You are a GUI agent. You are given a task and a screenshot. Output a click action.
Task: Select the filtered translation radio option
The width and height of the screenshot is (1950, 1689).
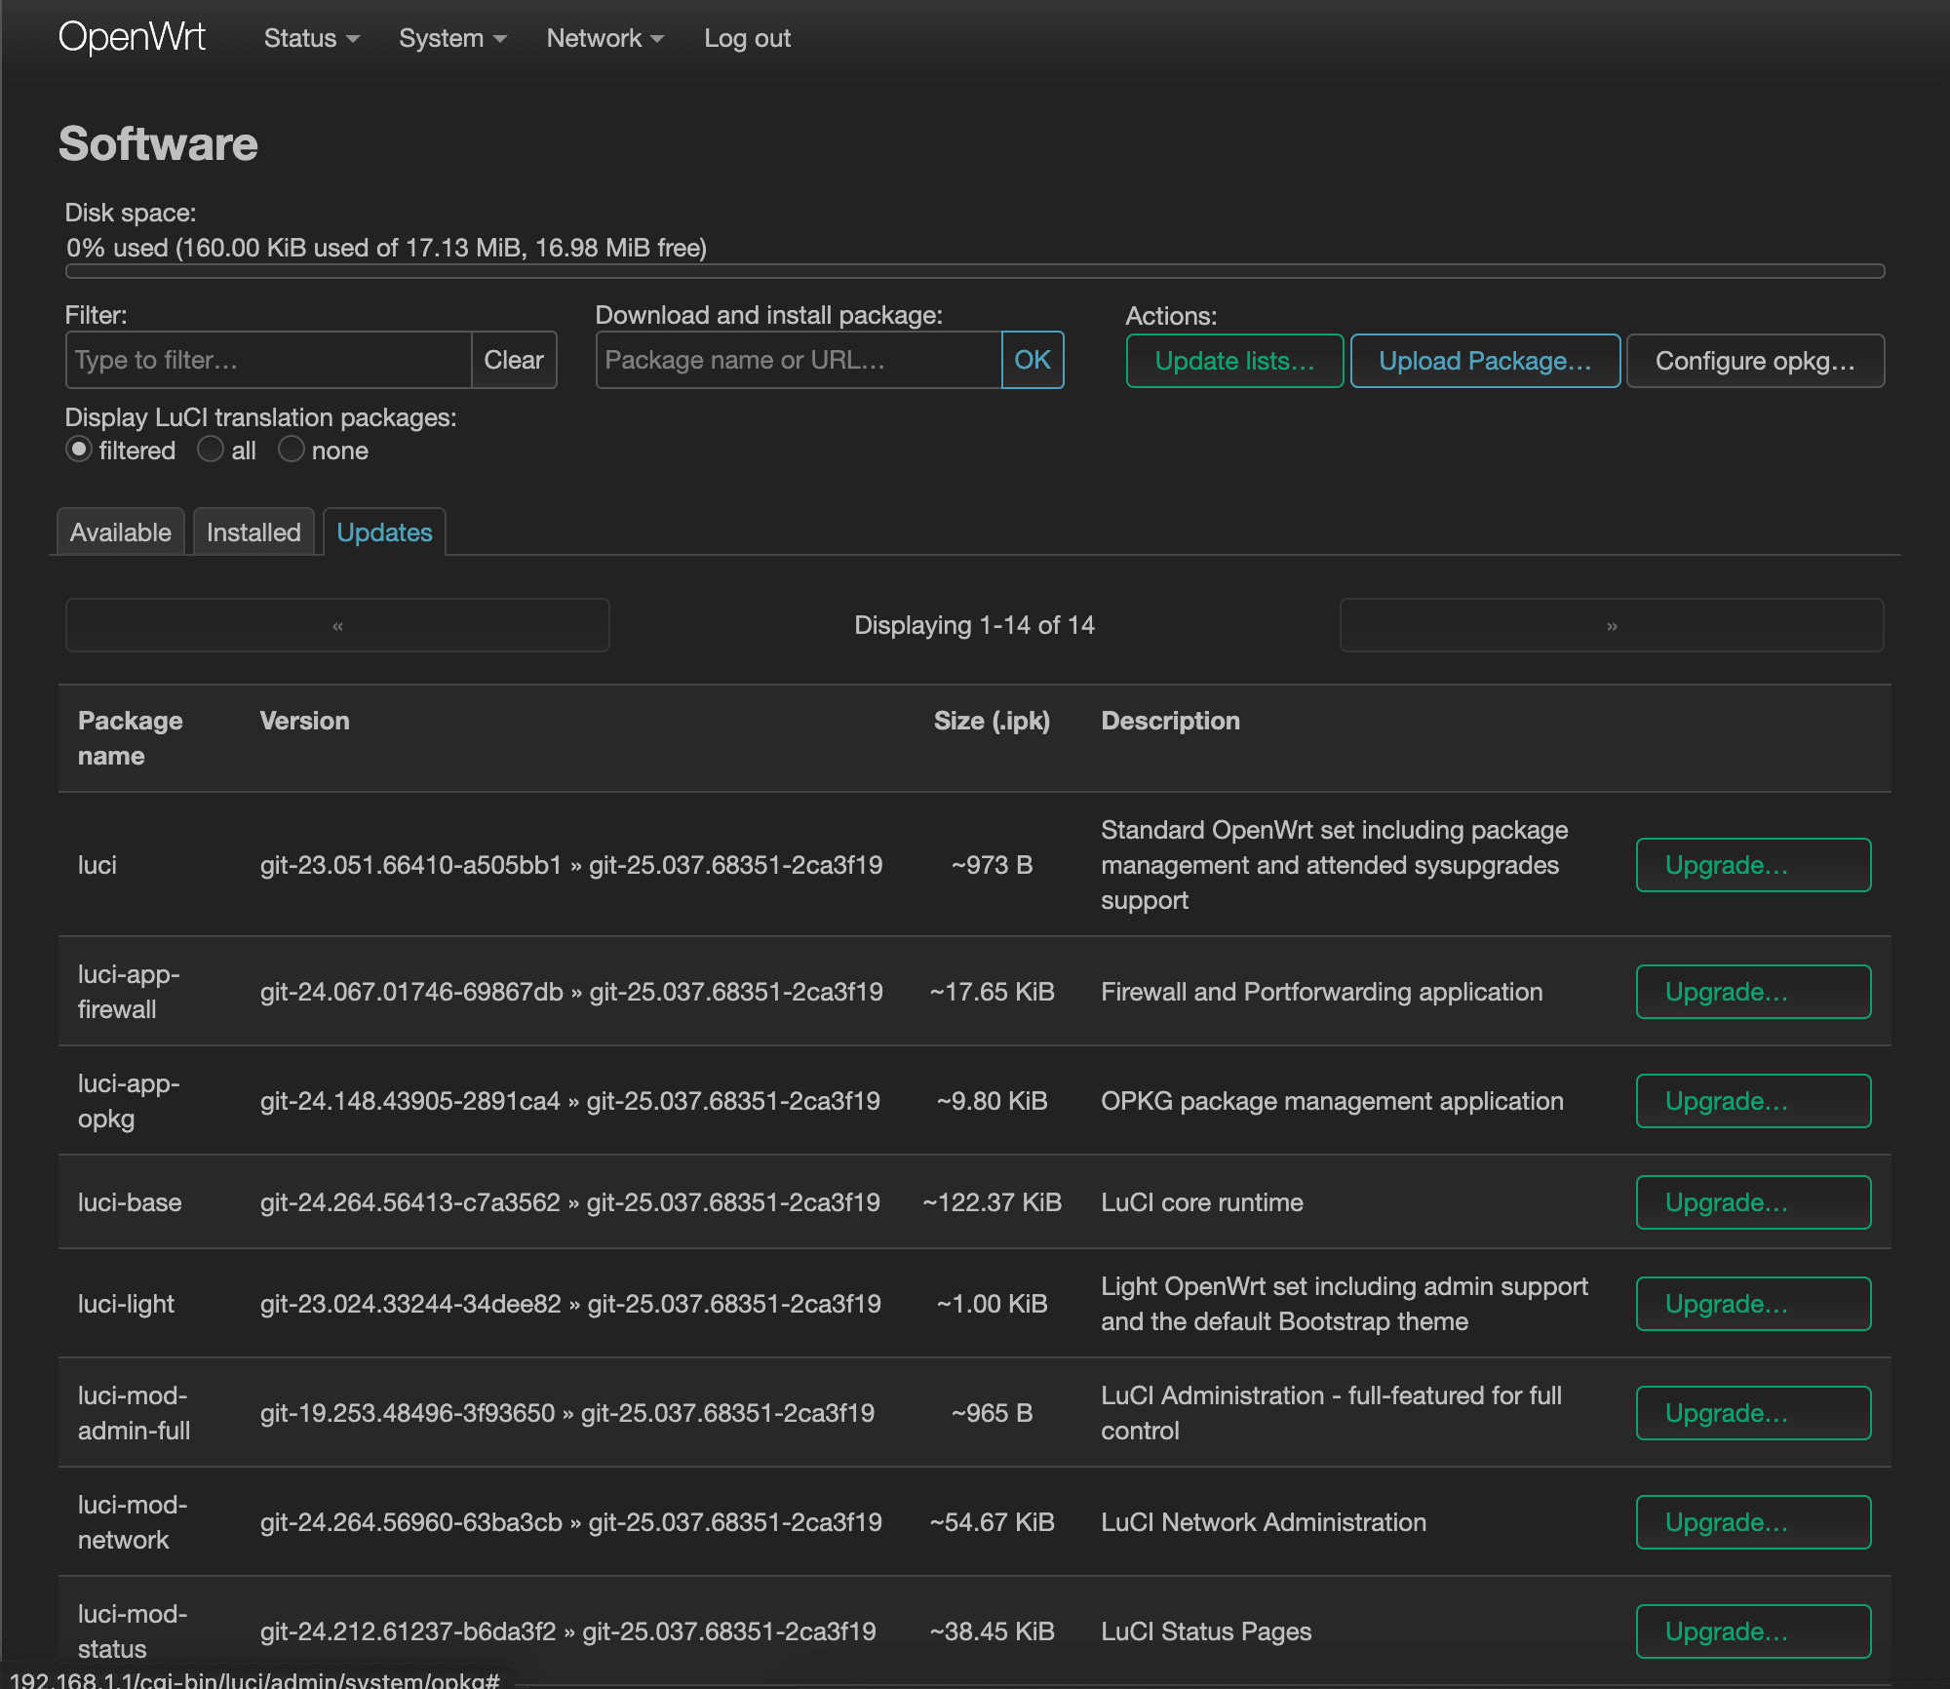tap(79, 450)
